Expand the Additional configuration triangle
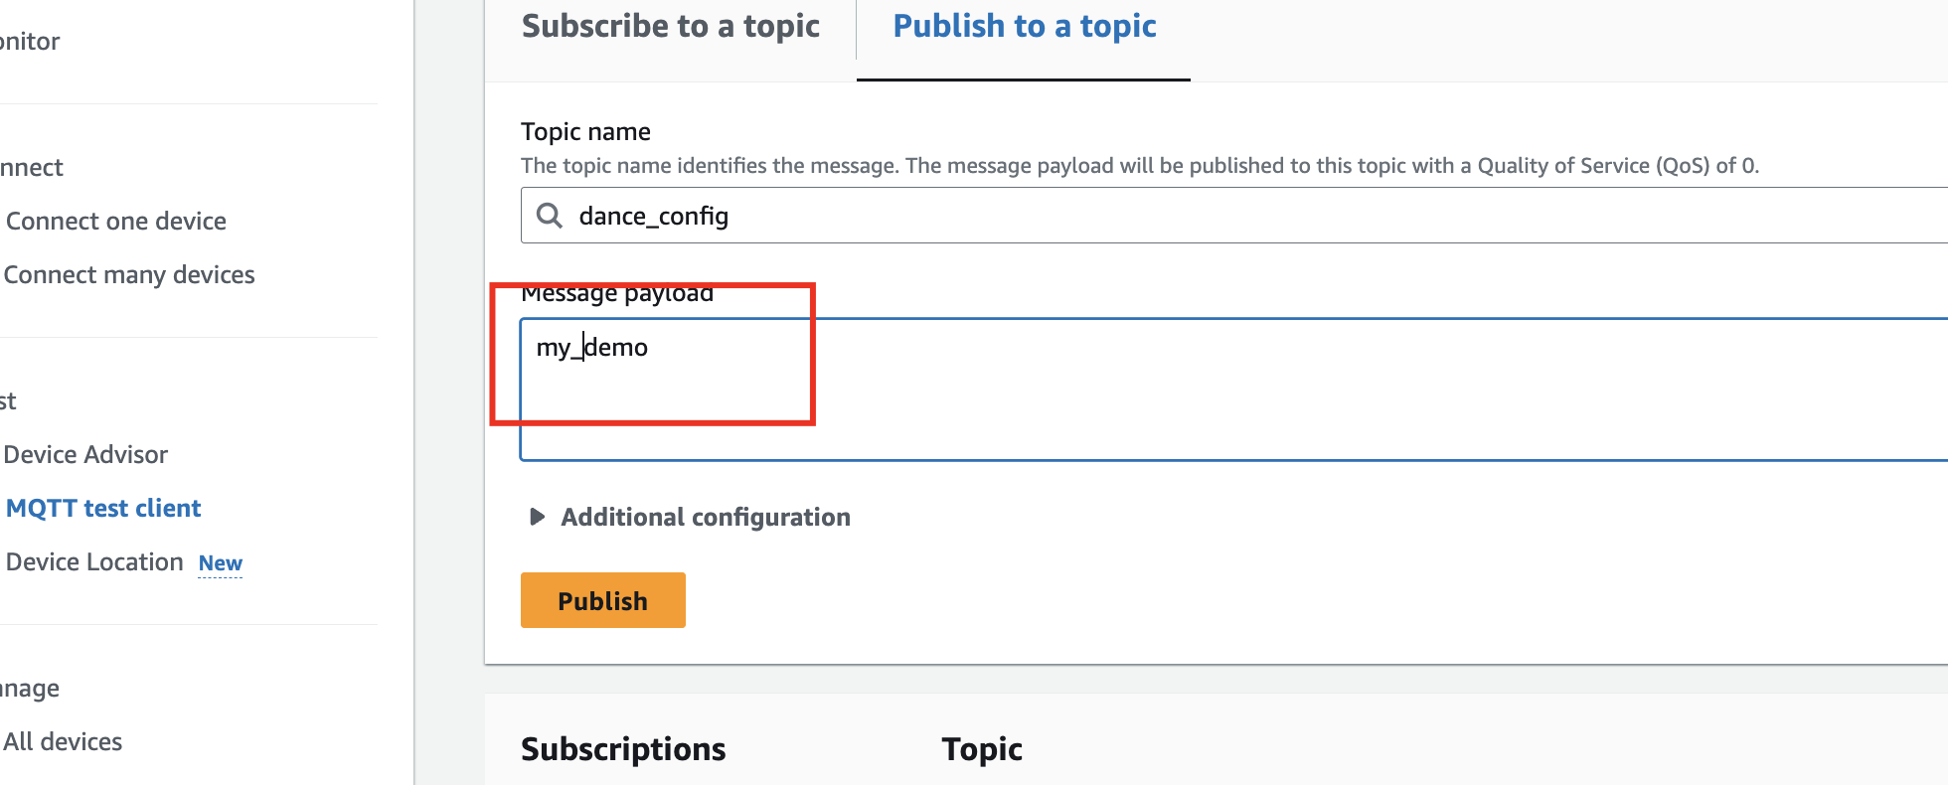This screenshot has width=1948, height=785. (537, 517)
